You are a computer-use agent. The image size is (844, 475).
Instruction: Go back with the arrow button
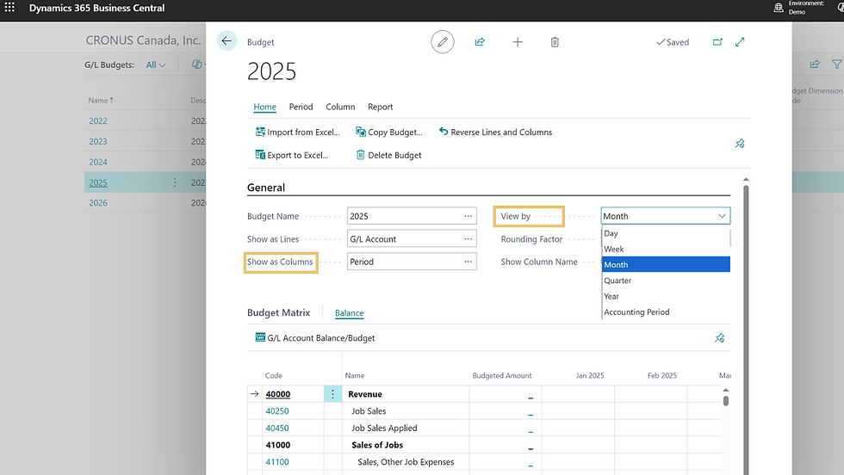[x=227, y=41]
